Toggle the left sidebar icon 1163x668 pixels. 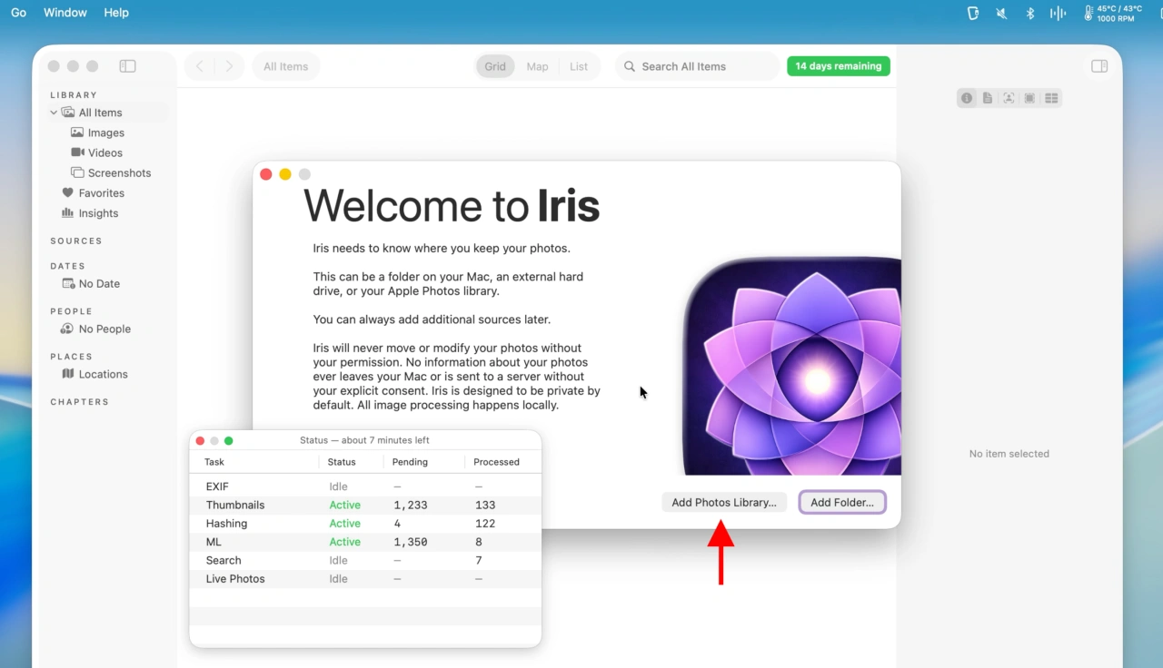coord(128,66)
